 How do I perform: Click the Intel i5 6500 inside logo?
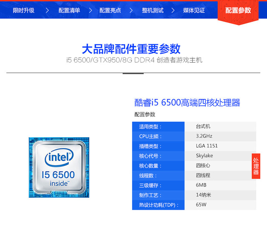(x=59, y=168)
